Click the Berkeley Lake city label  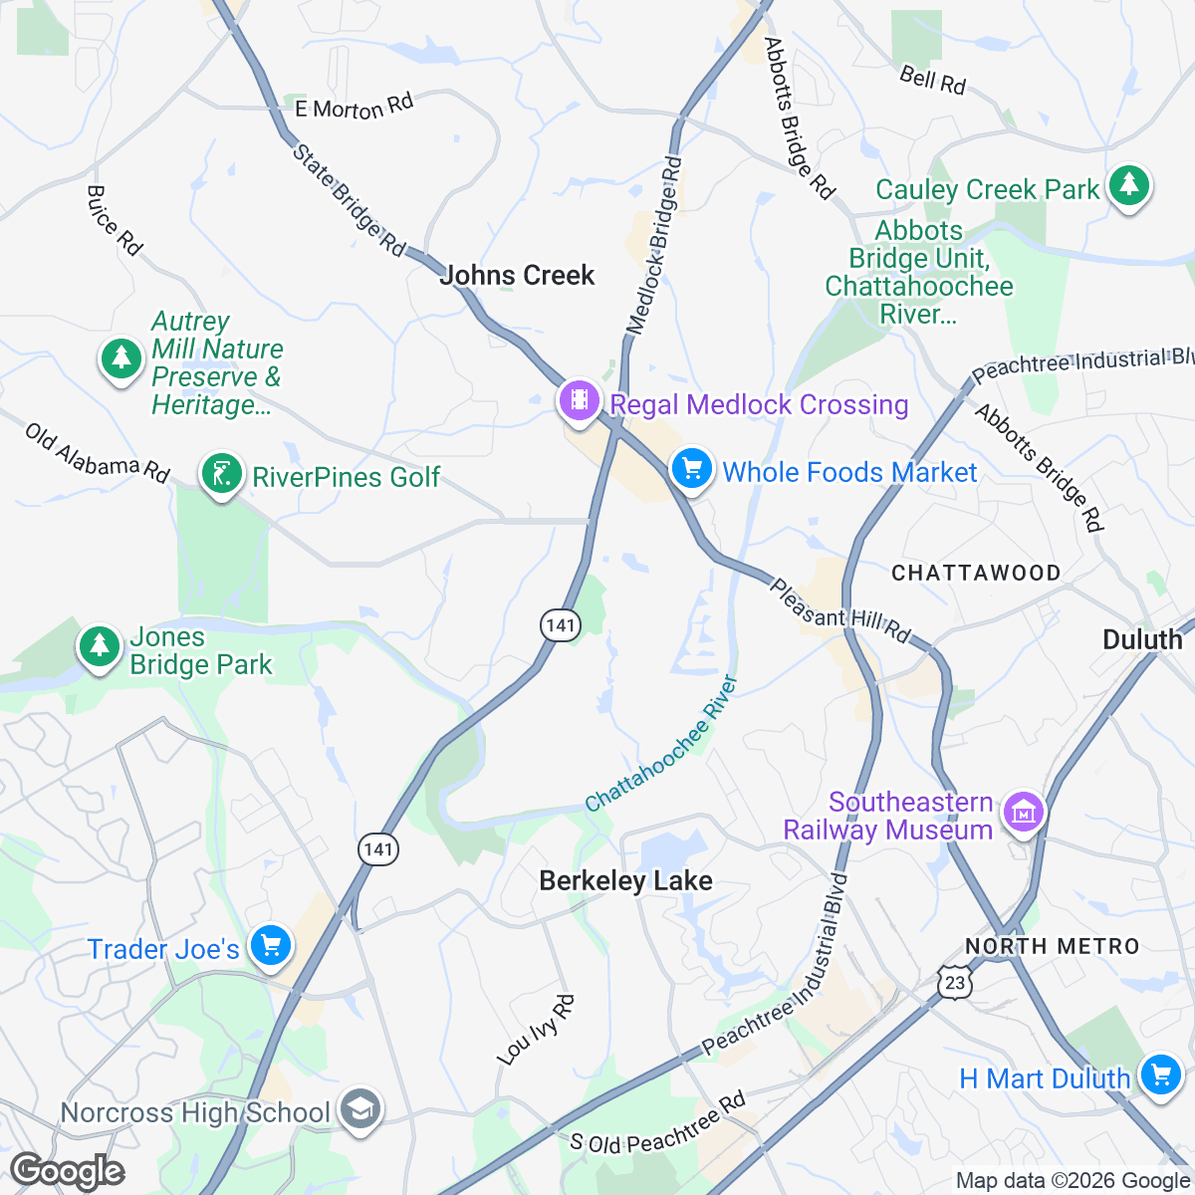(625, 880)
